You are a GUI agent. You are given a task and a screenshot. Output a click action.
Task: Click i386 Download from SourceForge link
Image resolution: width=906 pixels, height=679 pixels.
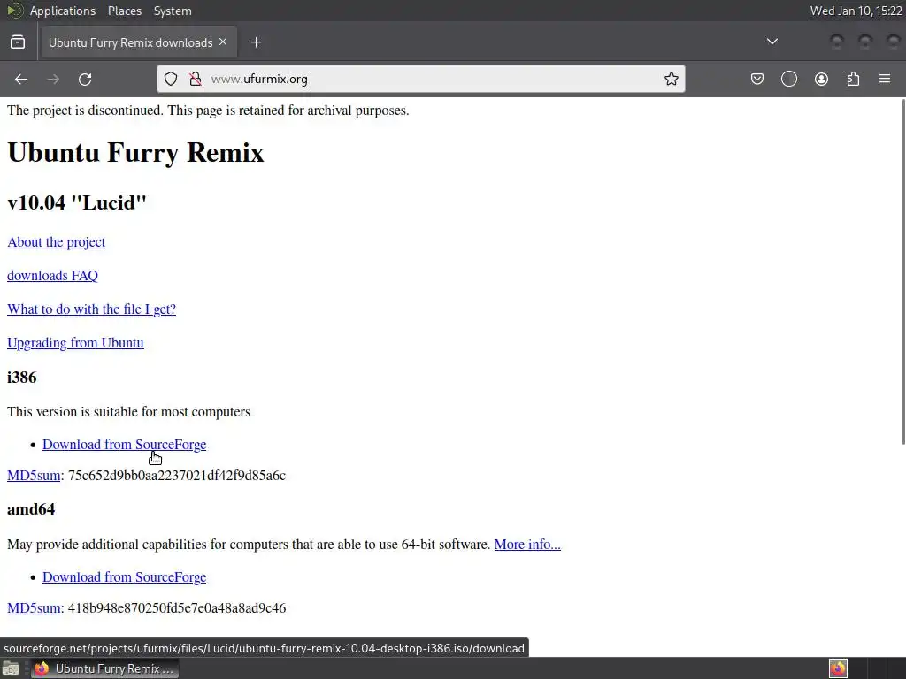coord(124,445)
